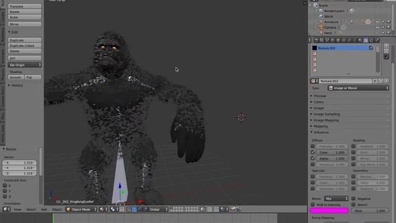Toggle the Texture.002 slot enabled checkbox
Screen dimensions: 396x223
coord(371,48)
